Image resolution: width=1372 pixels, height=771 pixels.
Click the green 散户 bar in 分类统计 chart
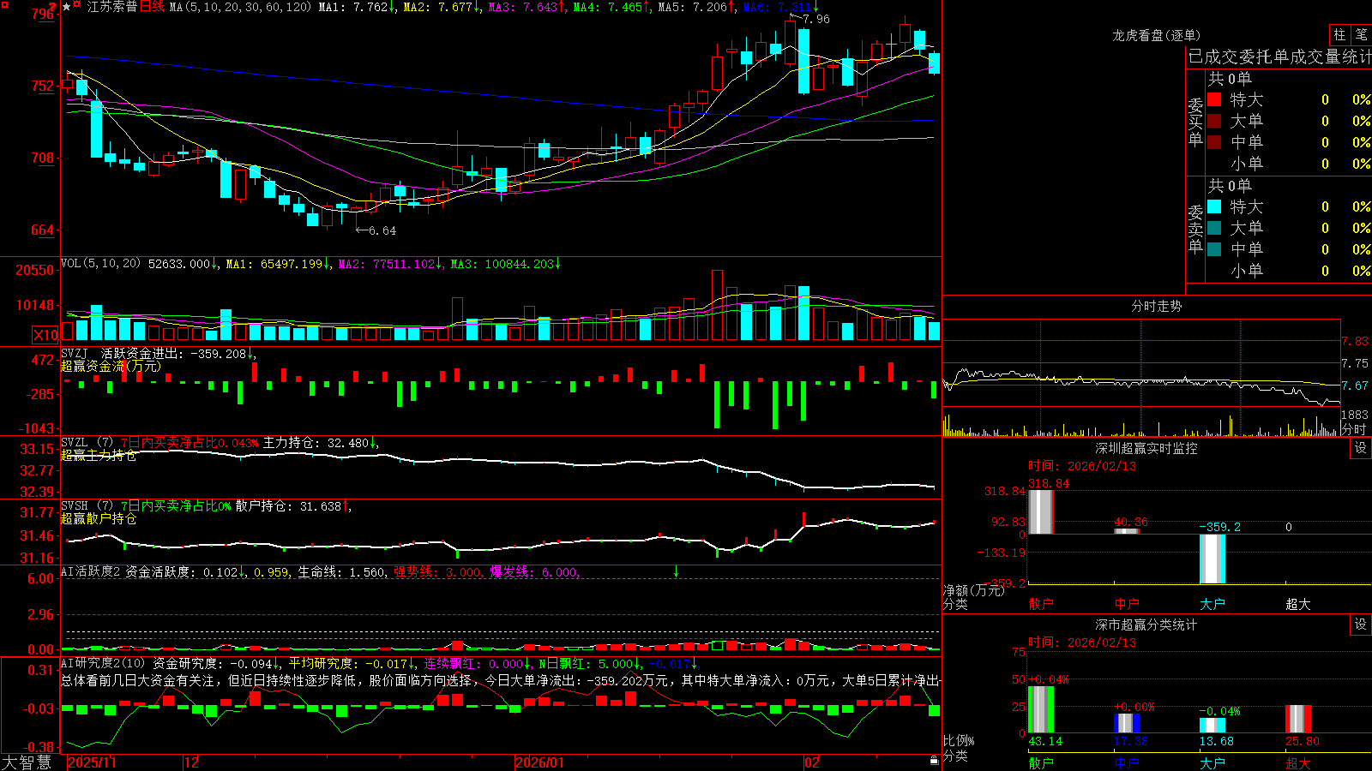(1040, 709)
